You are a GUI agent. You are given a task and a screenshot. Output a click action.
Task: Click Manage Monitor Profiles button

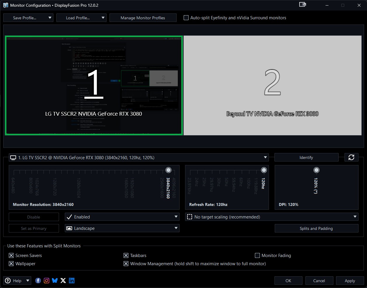click(x=143, y=18)
